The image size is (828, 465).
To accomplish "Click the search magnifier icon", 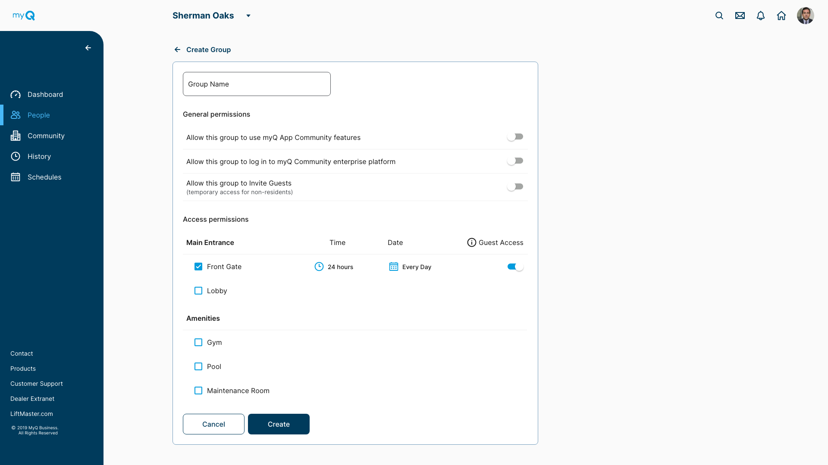I will [x=719, y=15].
